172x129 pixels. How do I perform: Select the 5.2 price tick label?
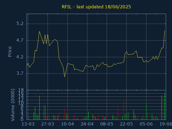20,24
